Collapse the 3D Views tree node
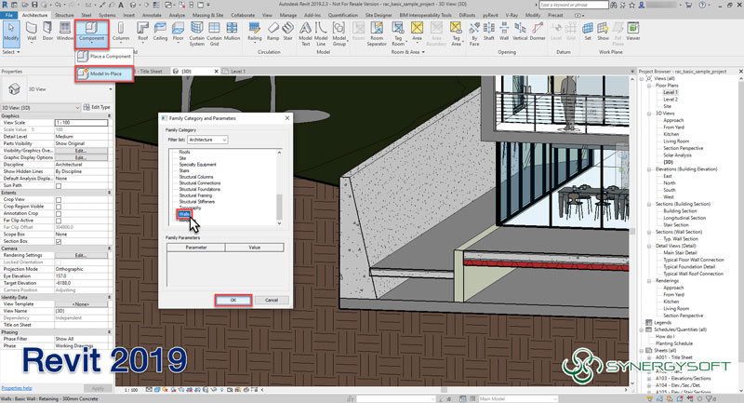Viewport: 744px width, 403px height. click(649, 114)
